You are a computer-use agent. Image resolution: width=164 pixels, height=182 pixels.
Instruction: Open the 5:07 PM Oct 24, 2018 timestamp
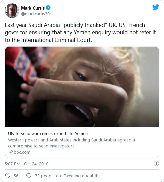(27, 164)
